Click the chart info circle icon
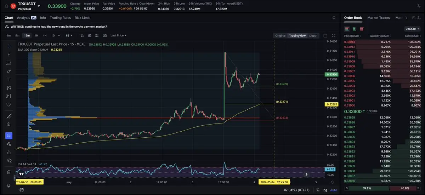 tap(90, 35)
